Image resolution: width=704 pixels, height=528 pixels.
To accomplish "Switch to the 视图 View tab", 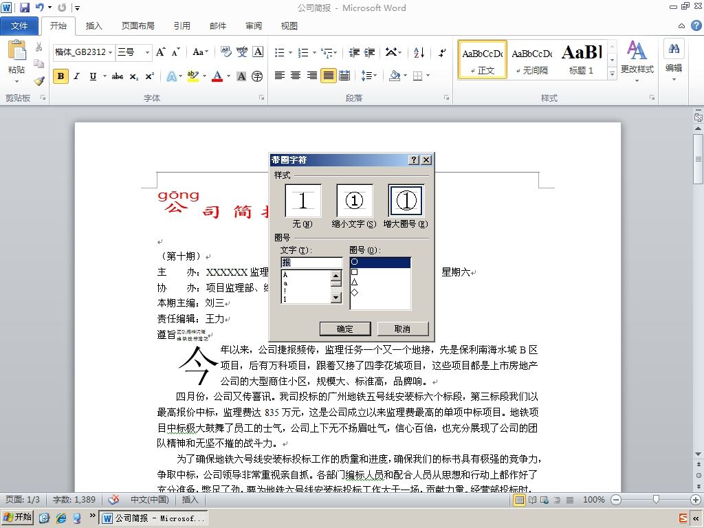I will [289, 25].
